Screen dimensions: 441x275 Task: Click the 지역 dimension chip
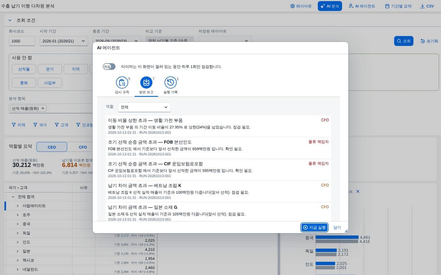(x=76, y=69)
